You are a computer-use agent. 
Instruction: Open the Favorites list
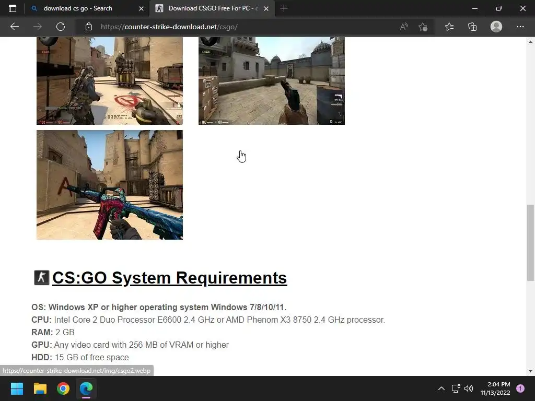(449, 27)
